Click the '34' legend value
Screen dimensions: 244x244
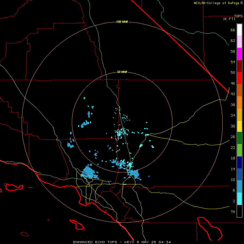(233, 115)
